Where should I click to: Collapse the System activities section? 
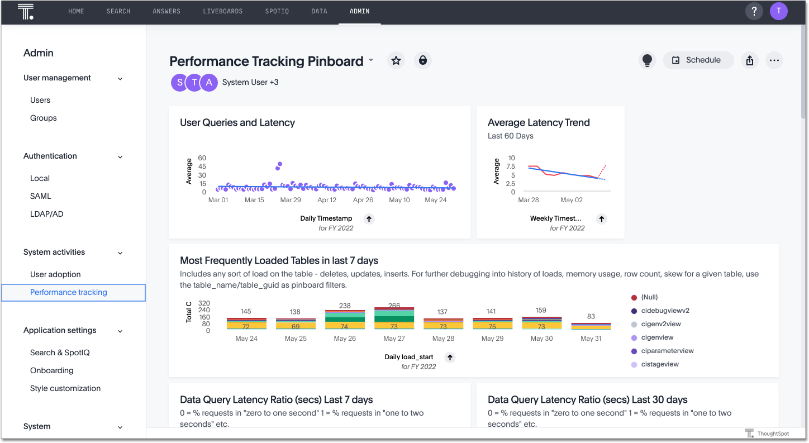[120, 253]
